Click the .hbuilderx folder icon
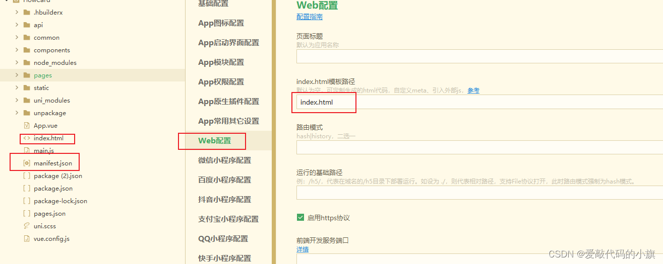 27,12
